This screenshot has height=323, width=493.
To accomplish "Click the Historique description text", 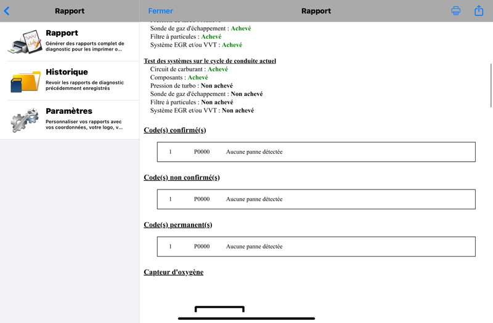I will 84,86.
